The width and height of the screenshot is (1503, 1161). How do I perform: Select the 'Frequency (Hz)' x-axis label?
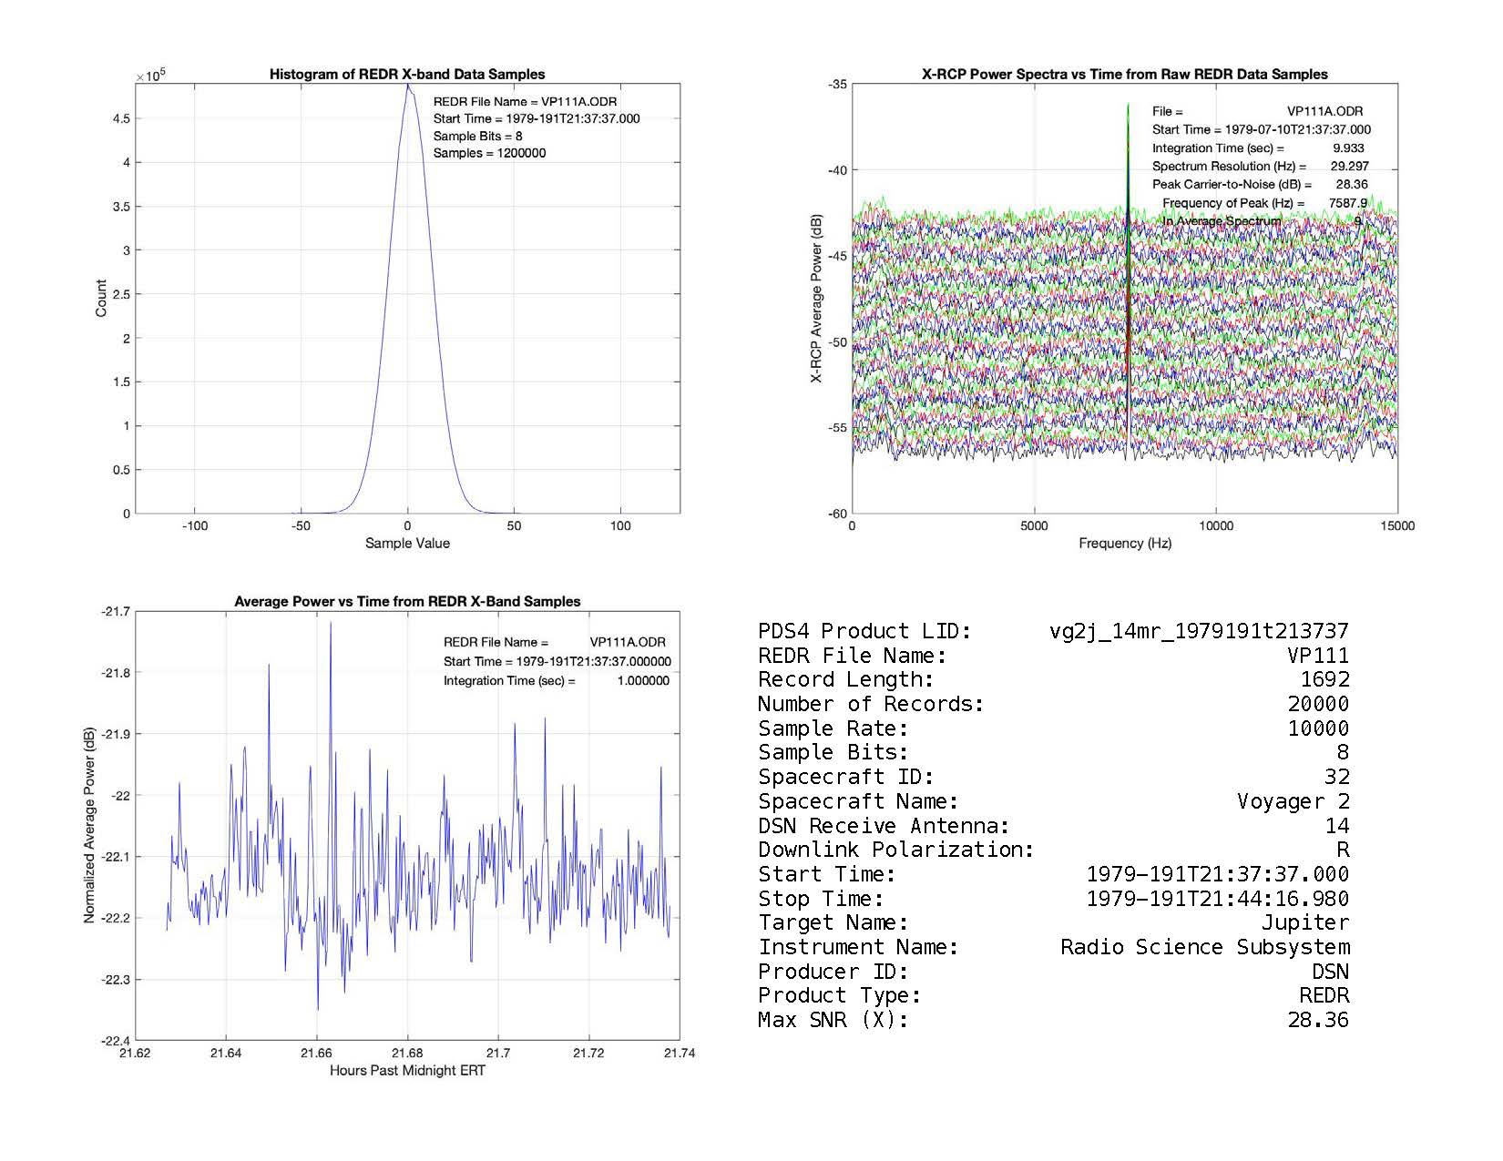pos(1125,544)
